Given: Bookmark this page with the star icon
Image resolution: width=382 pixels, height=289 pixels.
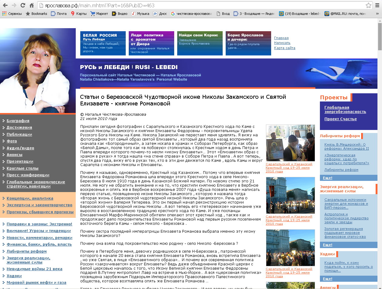Looking at the screenshot, I should (368, 5).
